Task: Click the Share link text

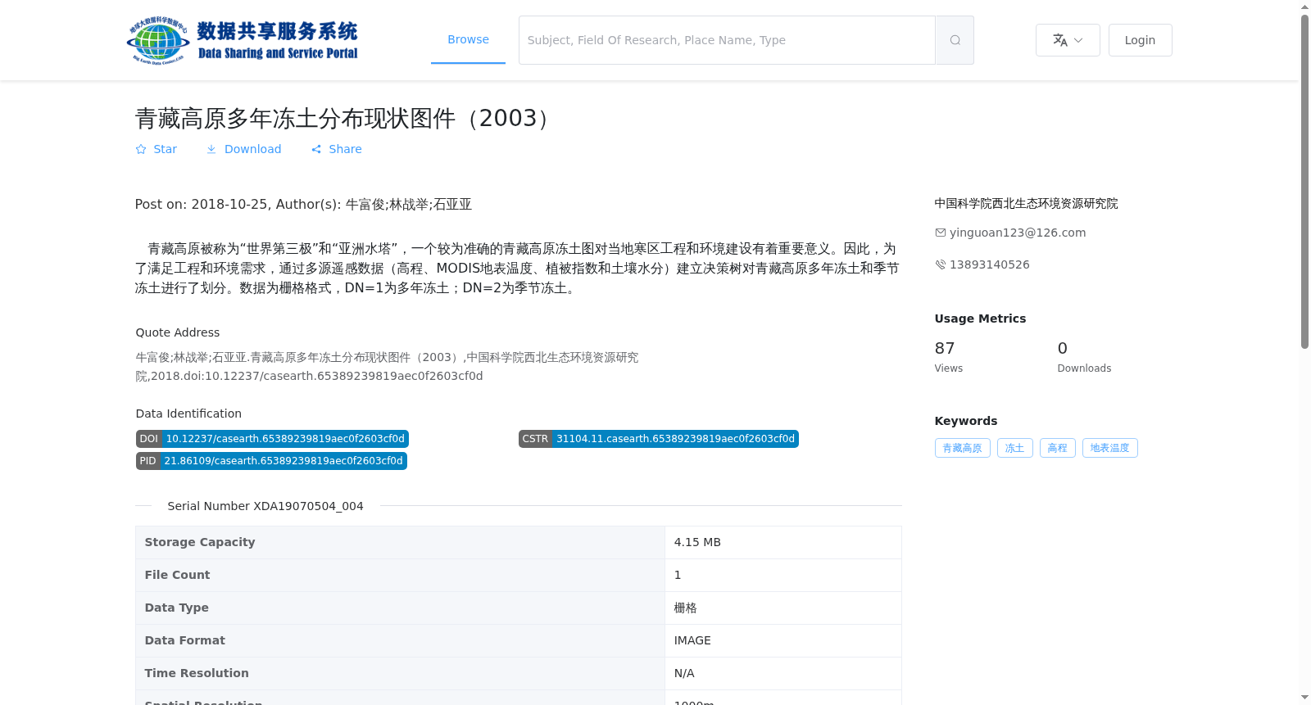Action: [345, 149]
